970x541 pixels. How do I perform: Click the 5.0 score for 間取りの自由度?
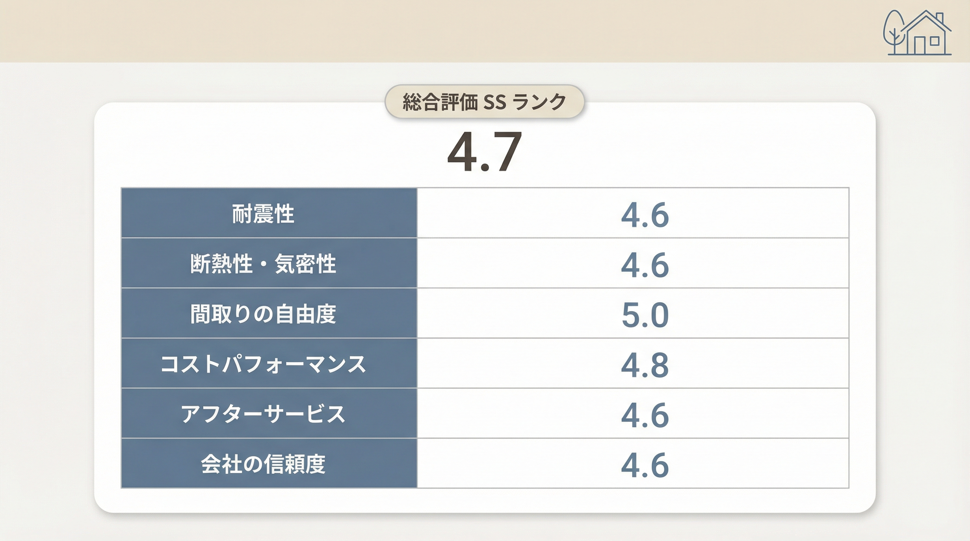click(x=645, y=315)
